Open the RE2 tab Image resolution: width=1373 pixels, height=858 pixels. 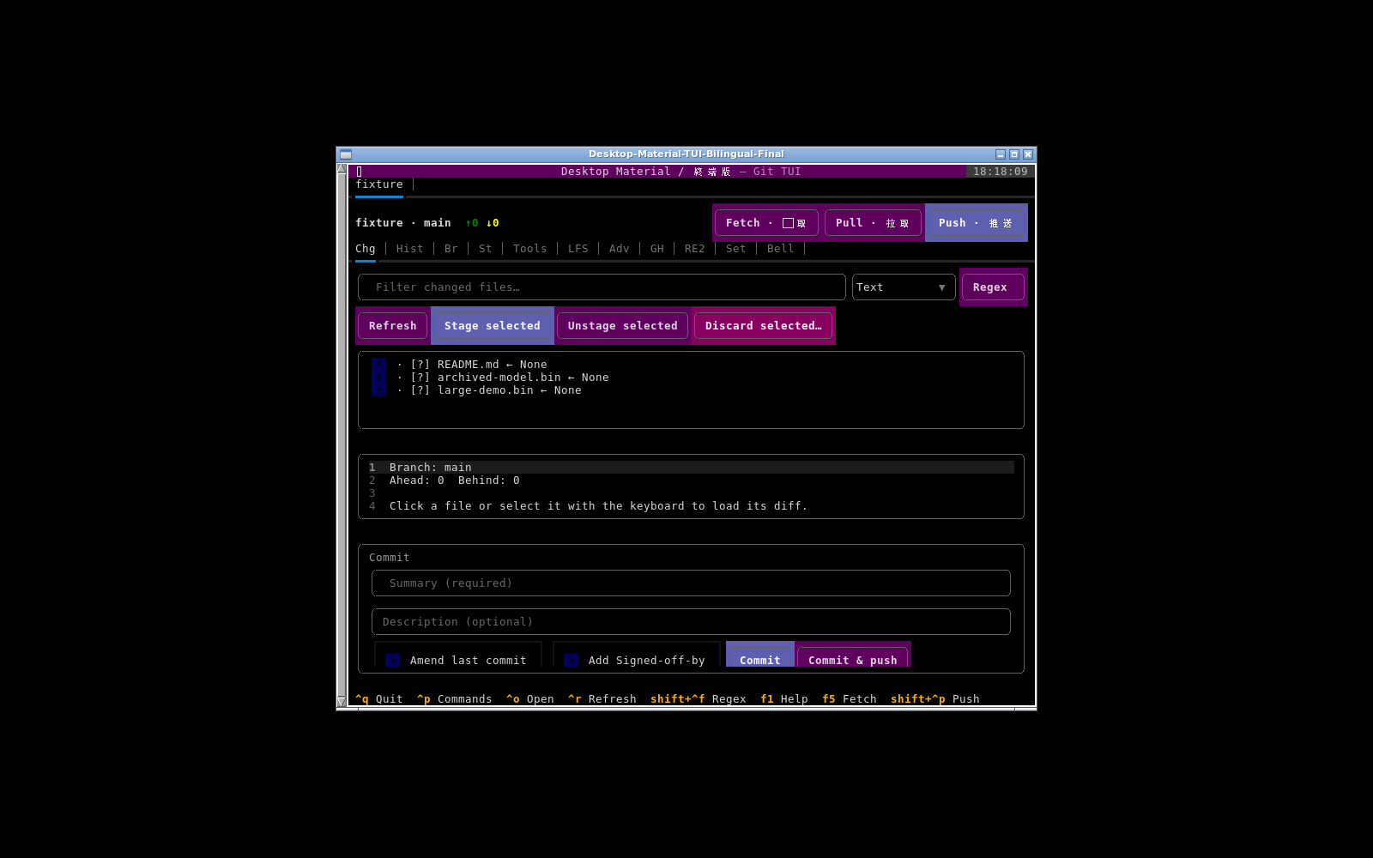click(x=695, y=249)
